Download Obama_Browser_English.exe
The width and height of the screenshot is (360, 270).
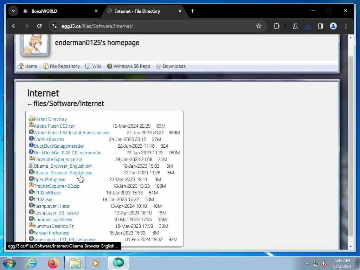(63, 173)
